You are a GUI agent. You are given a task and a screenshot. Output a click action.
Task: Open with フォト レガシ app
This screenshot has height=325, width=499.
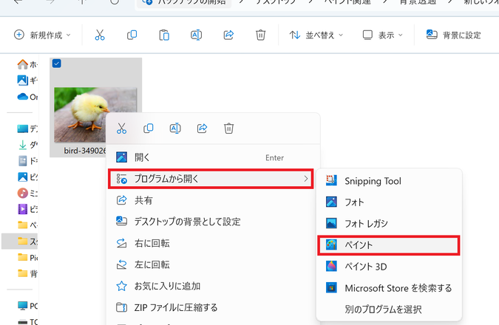(x=389, y=224)
